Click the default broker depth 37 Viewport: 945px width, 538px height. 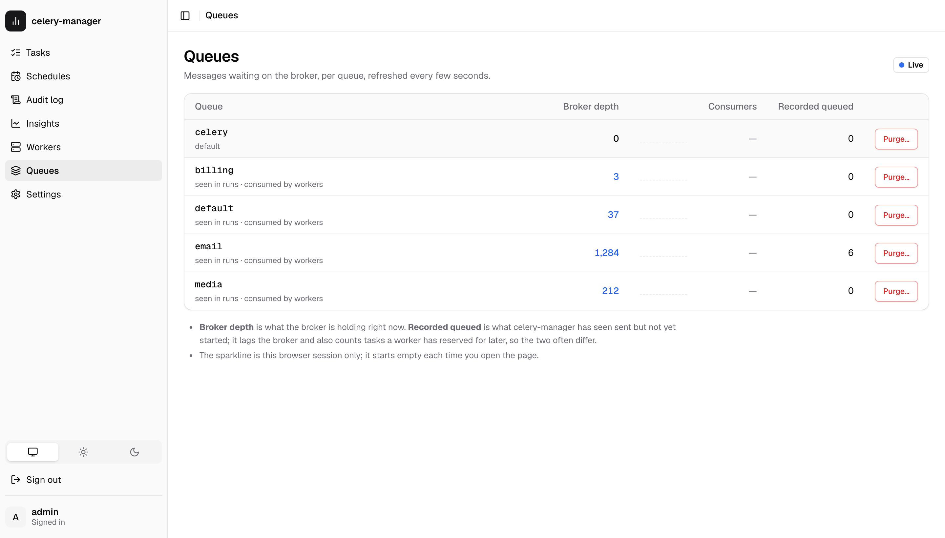(x=613, y=215)
